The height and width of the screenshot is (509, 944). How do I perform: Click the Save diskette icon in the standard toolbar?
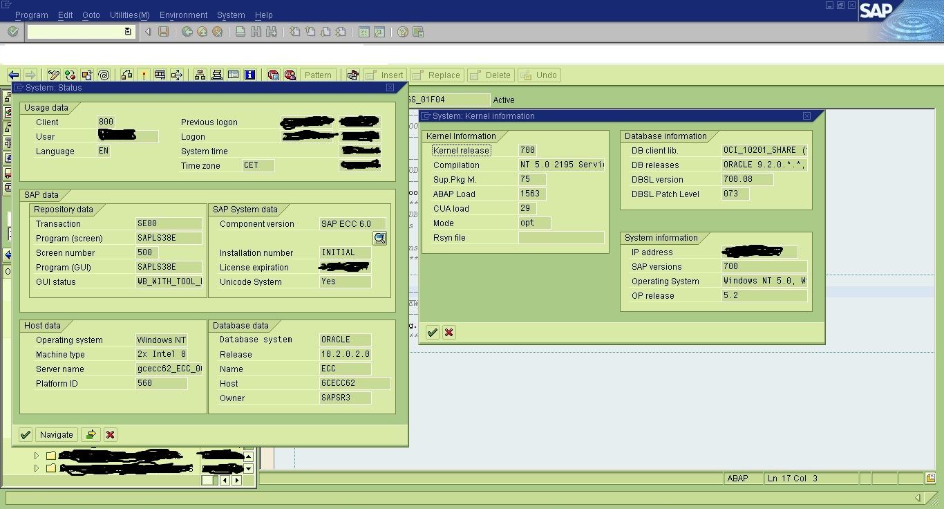(164, 32)
